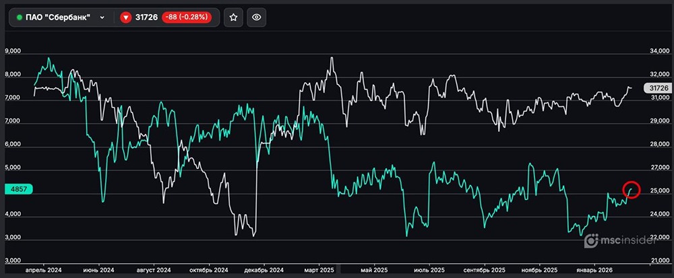Image resolution: width=674 pixels, height=278 pixels.
Task: Click the апрель 2024 date label
Action: pos(43,269)
